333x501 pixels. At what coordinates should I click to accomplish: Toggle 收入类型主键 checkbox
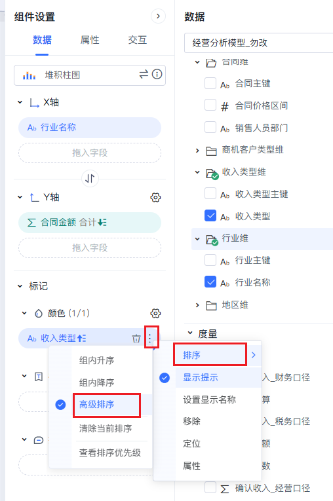[x=210, y=193]
